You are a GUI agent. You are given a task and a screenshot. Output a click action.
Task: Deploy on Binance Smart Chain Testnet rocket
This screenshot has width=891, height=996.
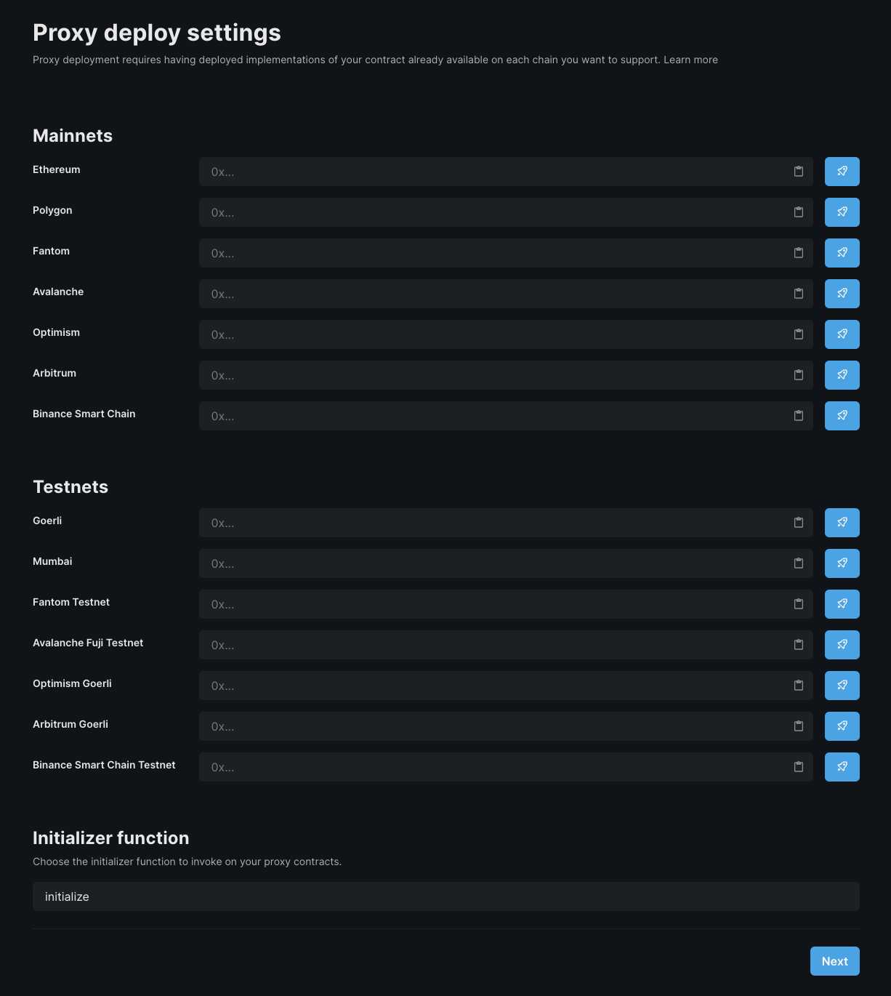point(842,767)
